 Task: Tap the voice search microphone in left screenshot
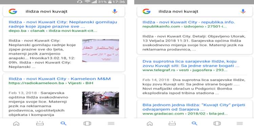[115, 11]
